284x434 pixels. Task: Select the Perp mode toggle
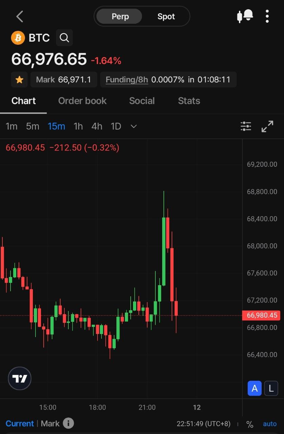click(x=120, y=16)
